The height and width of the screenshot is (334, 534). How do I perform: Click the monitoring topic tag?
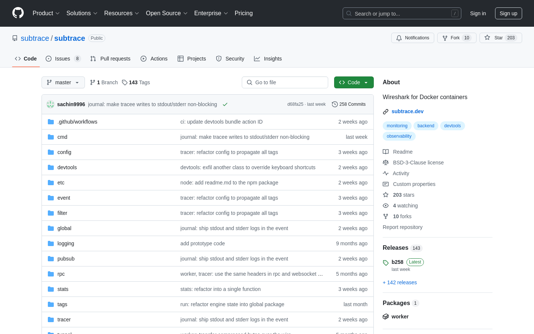(397, 126)
